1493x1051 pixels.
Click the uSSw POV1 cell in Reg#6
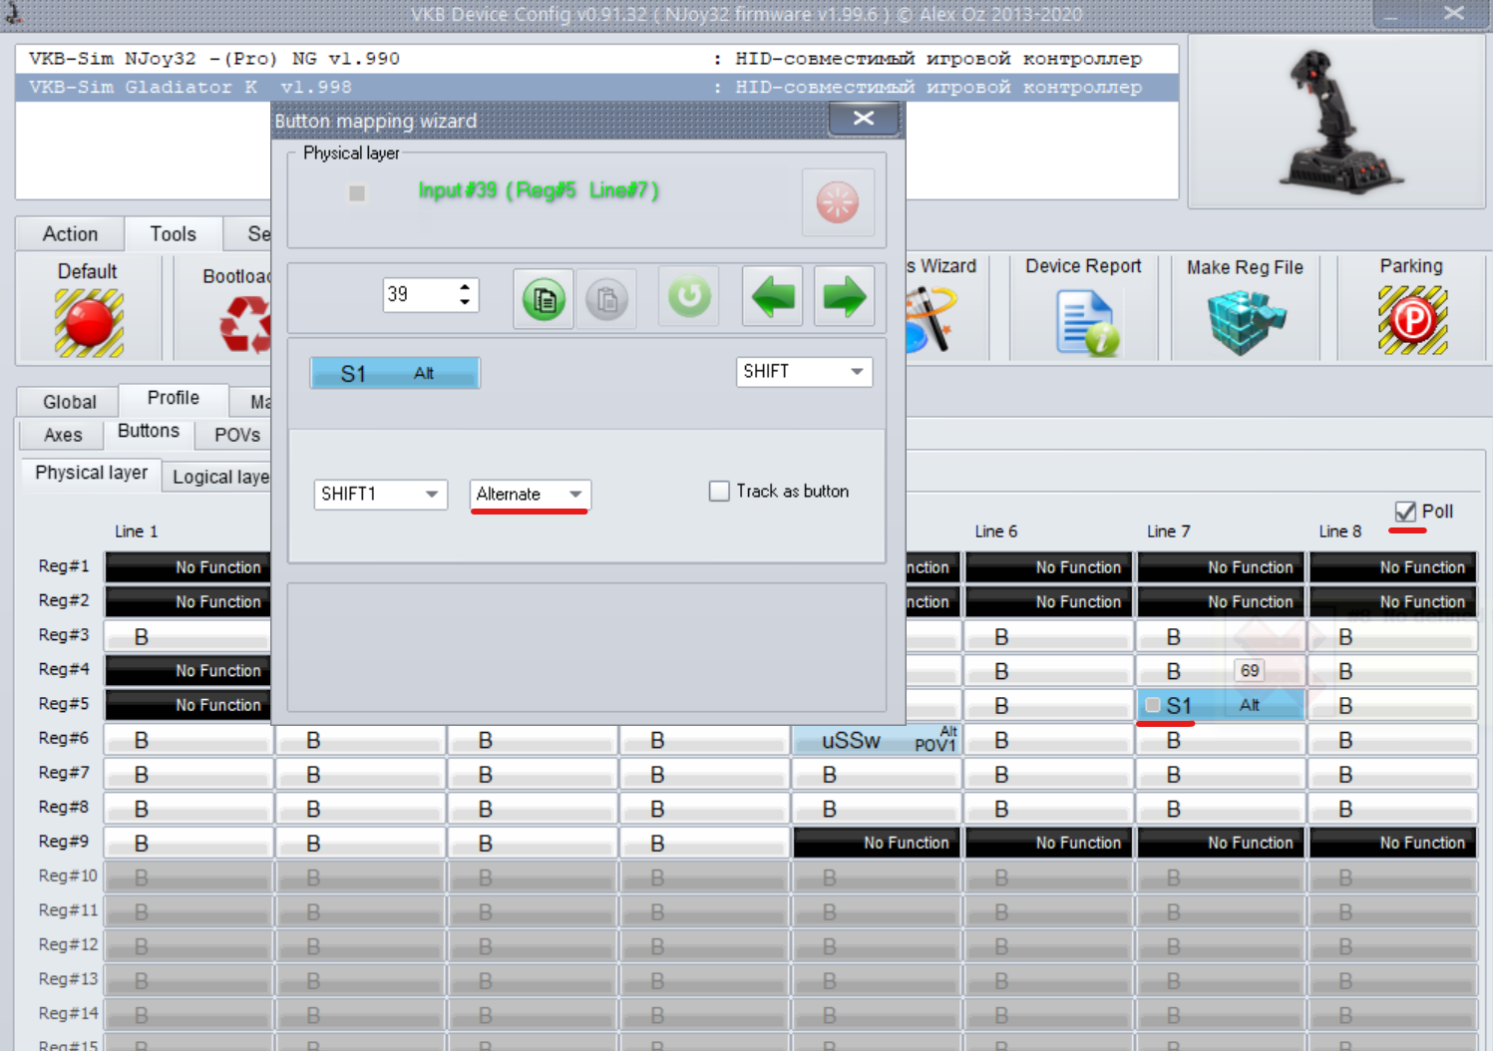click(878, 740)
